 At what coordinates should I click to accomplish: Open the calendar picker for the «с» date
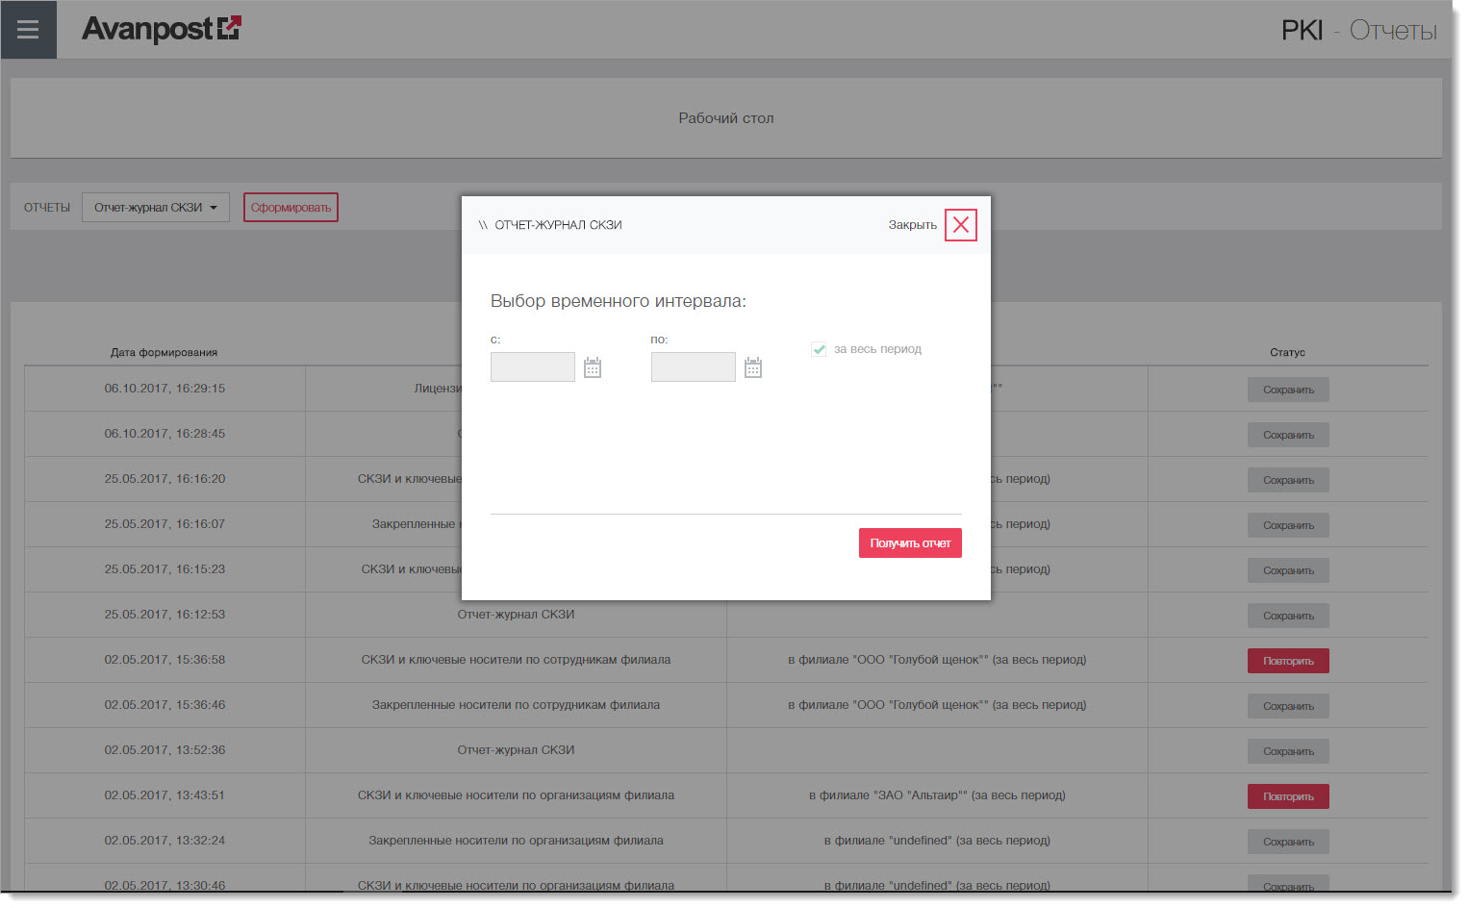[593, 367]
